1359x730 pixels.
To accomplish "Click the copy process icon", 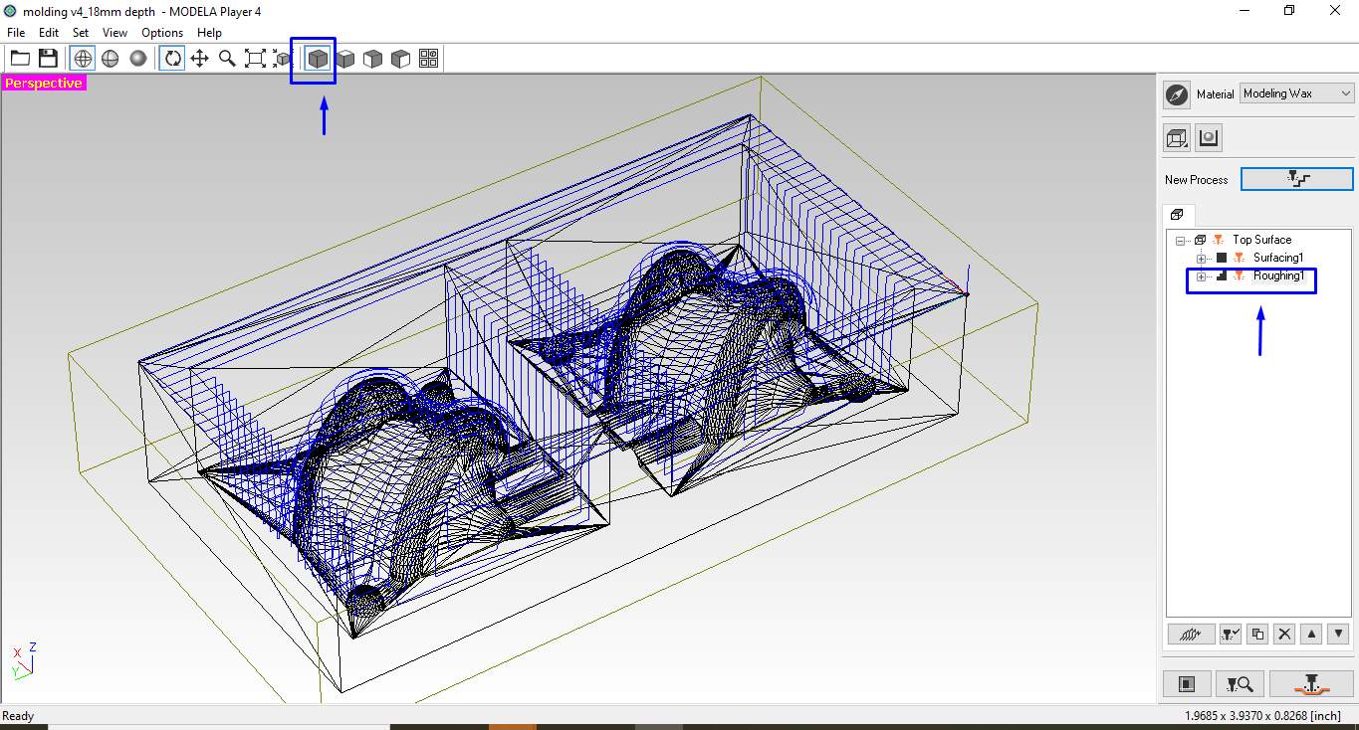I will [x=1257, y=634].
